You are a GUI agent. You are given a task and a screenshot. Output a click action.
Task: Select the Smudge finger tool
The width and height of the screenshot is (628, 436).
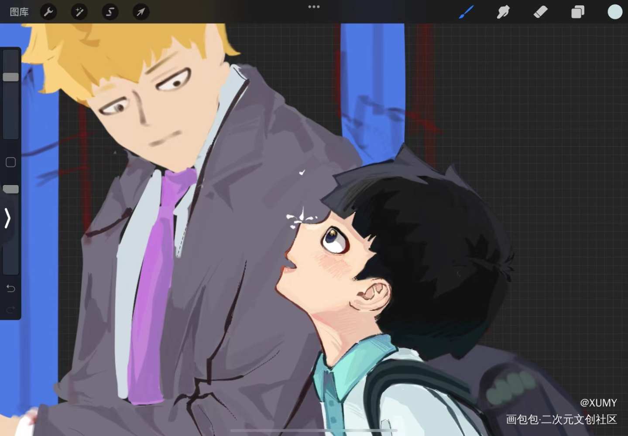(x=503, y=12)
